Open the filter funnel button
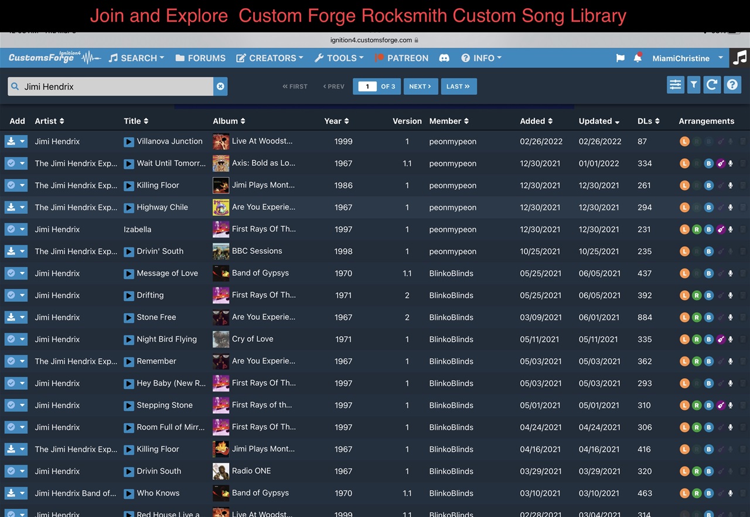 [694, 85]
